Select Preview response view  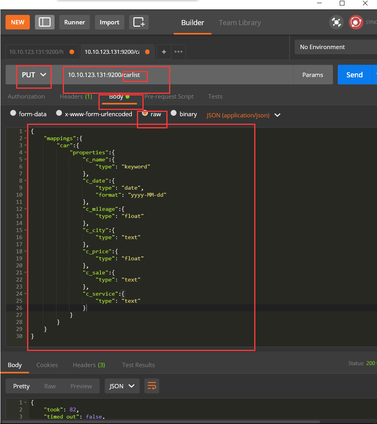pyautogui.click(x=81, y=386)
